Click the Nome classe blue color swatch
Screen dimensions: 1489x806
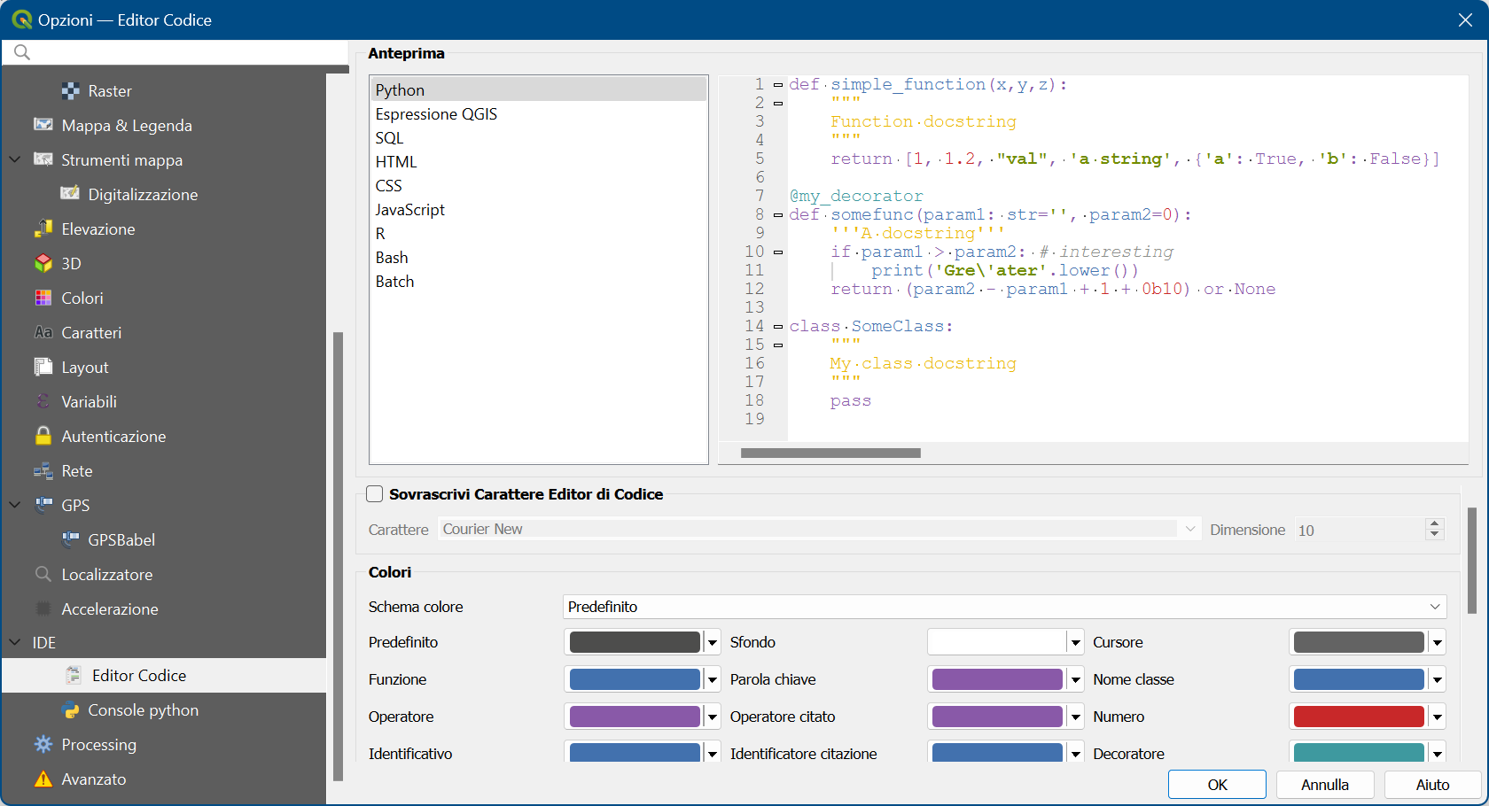[x=1359, y=679]
